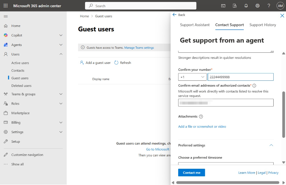Click the Back arrow in support panel

click(174, 15)
